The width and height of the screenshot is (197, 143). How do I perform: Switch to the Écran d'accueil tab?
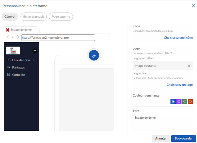click(x=34, y=17)
